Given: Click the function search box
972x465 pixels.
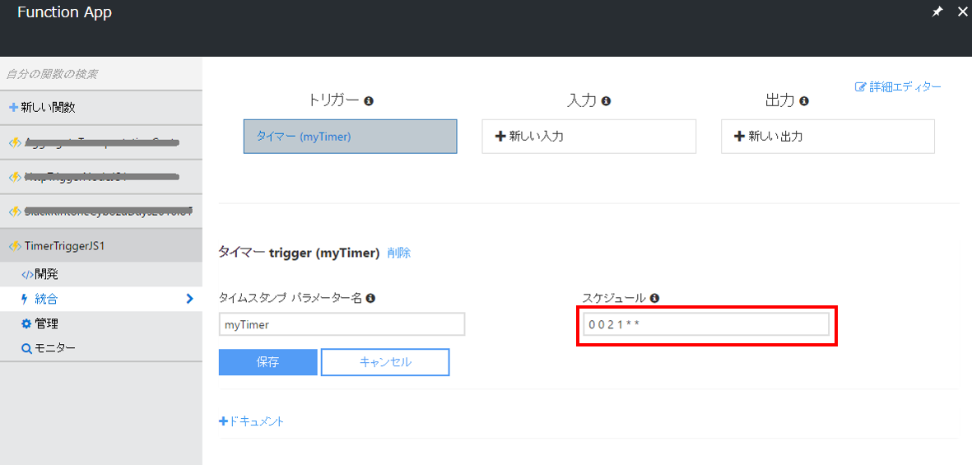Looking at the screenshot, I should (x=101, y=74).
